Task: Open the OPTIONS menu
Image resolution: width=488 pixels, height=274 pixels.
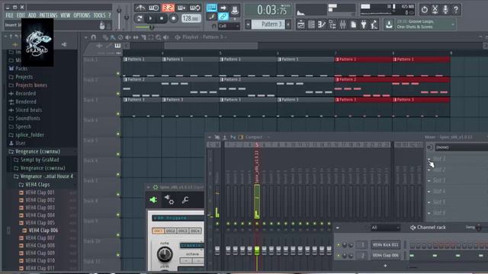Action: 82,15
